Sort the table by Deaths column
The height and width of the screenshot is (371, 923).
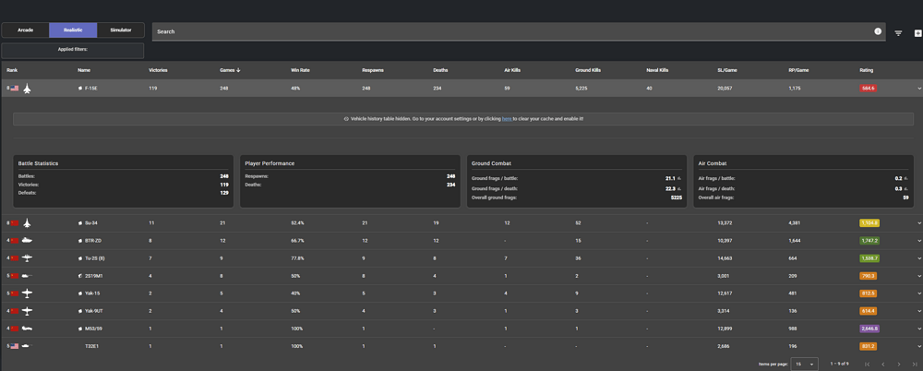pyautogui.click(x=440, y=70)
